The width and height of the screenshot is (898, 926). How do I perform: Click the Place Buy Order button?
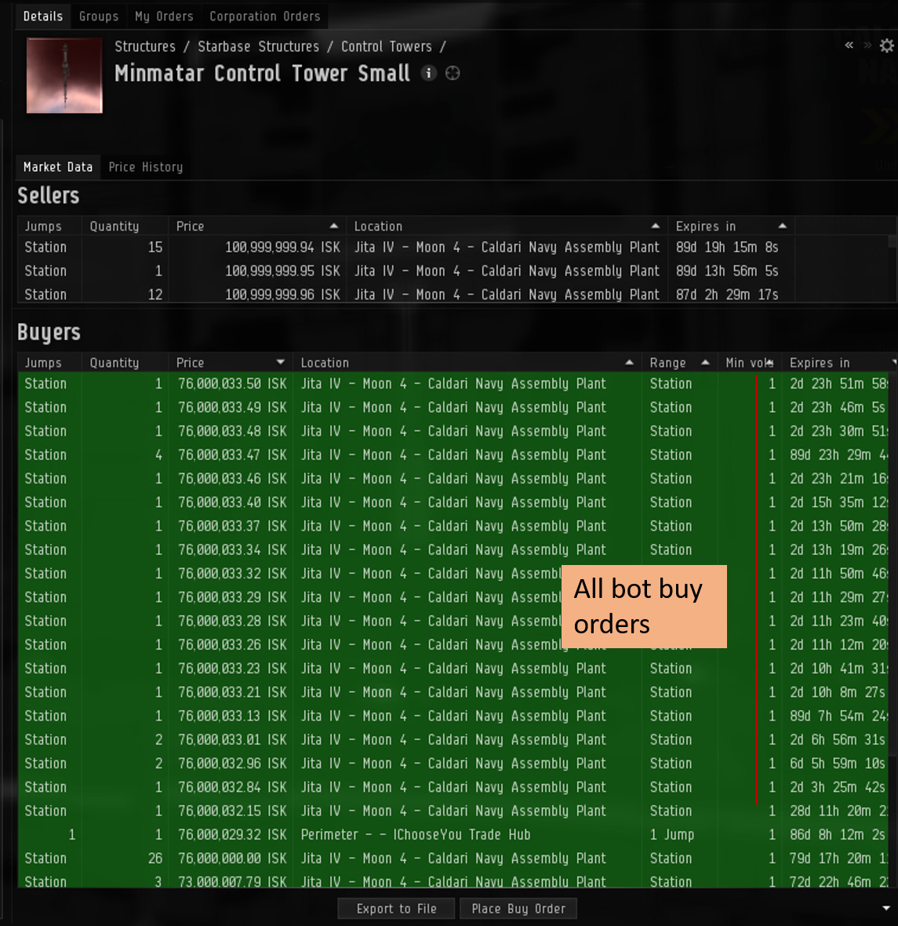518,909
